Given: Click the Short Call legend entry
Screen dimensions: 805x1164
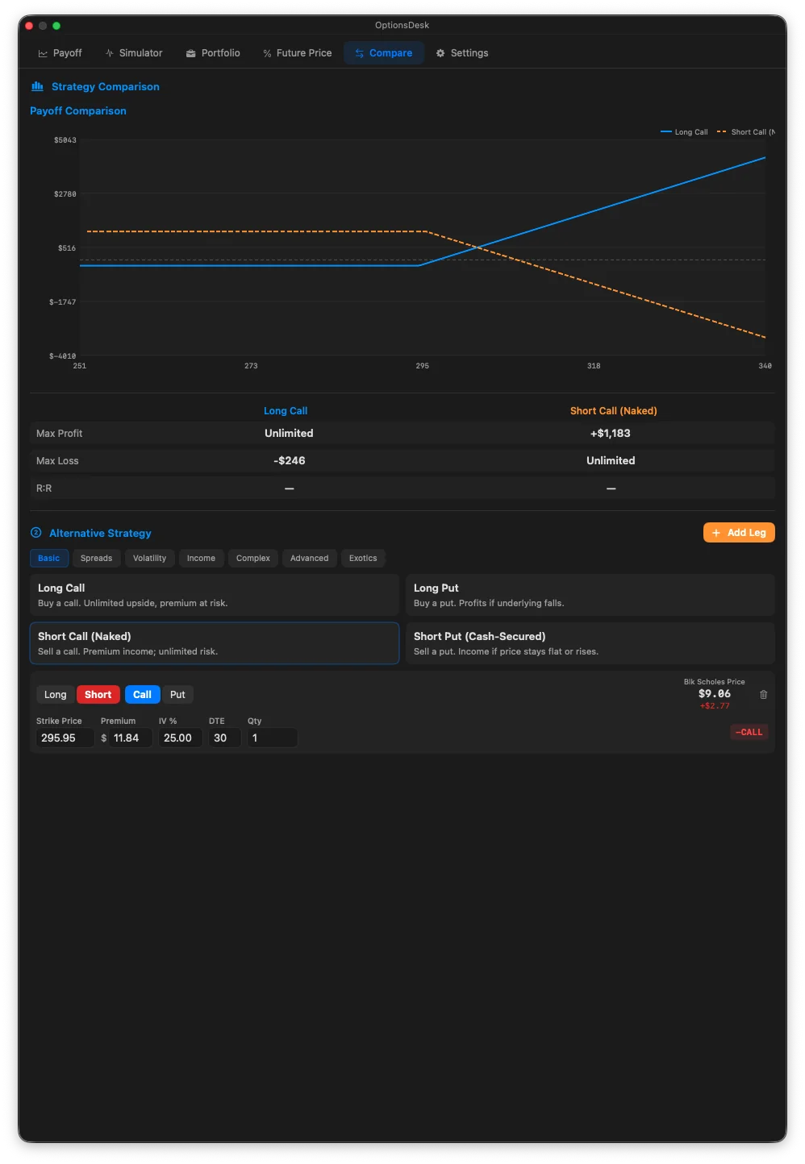Looking at the screenshot, I should coord(746,132).
